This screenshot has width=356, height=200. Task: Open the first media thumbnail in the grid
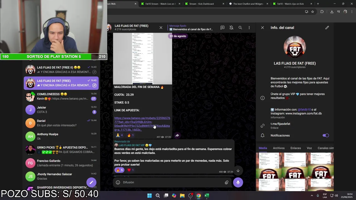(268, 166)
